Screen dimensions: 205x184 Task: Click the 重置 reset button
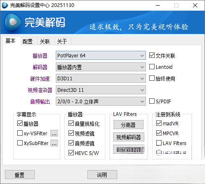click(20, 175)
